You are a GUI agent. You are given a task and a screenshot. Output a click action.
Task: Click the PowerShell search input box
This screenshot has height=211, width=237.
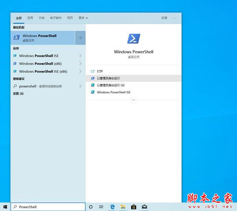coord(48,207)
